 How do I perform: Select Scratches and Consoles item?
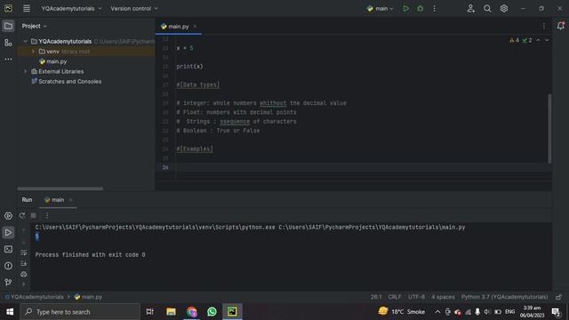coord(67,82)
